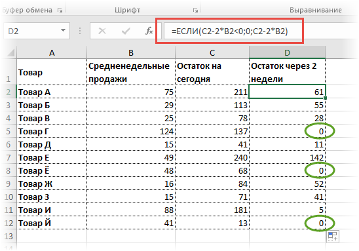This screenshot has height=251, width=359.
Task: Select row 2 header
Action: [9, 92]
